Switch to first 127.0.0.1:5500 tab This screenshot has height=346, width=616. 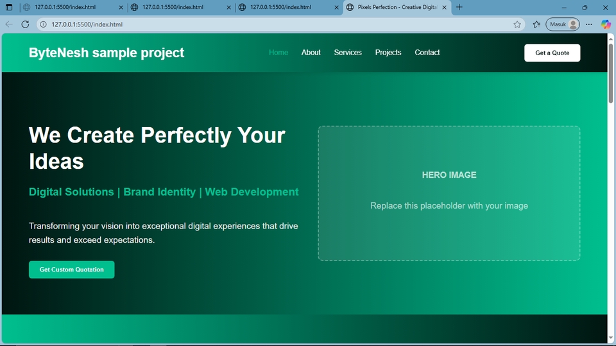tap(73, 7)
